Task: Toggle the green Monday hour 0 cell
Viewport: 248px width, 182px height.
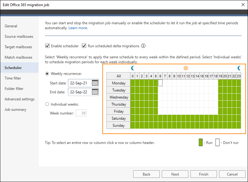Action: point(133,83)
